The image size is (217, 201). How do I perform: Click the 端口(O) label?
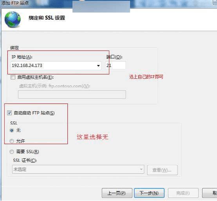114,57
